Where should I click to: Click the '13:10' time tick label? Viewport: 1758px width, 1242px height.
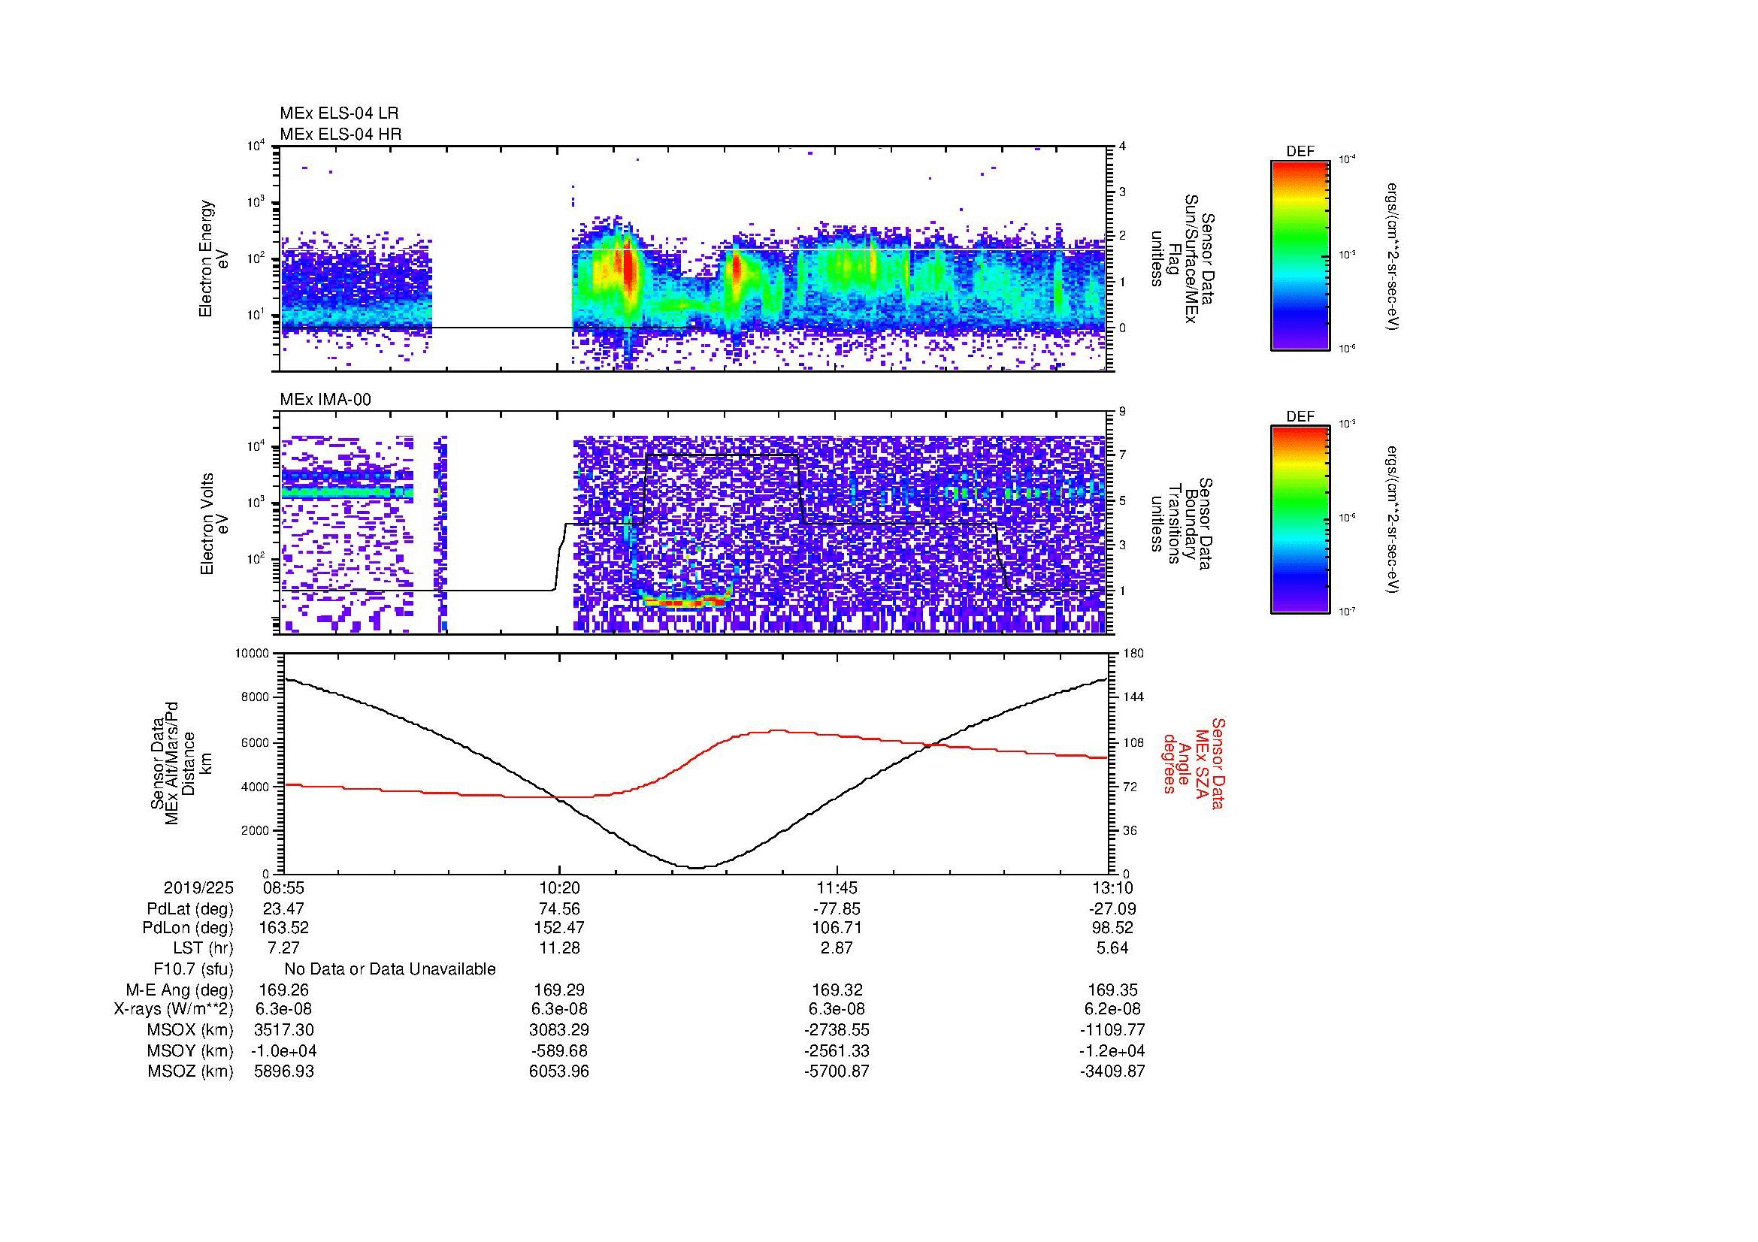click(x=1112, y=887)
